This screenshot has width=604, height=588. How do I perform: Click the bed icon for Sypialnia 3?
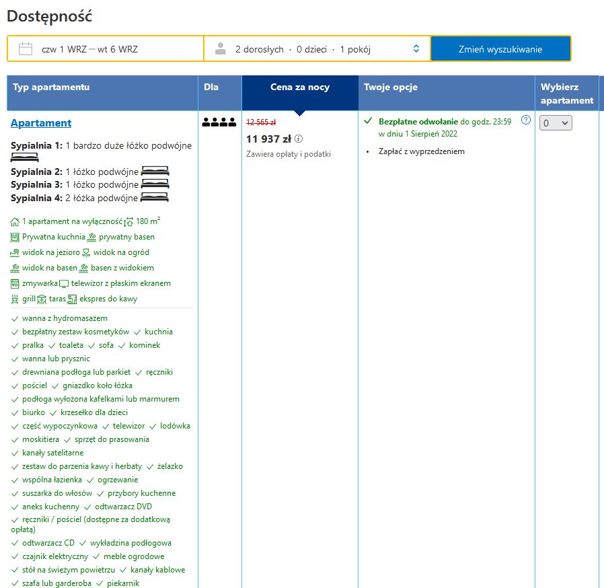click(x=155, y=184)
